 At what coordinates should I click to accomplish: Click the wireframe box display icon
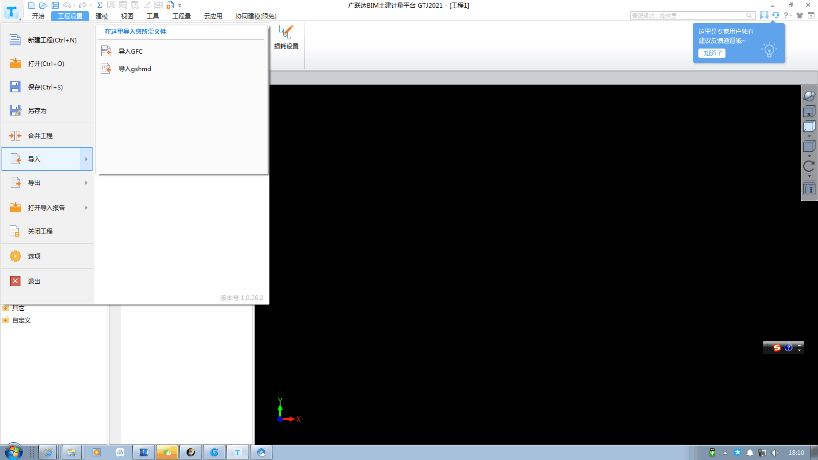pyautogui.click(x=809, y=127)
